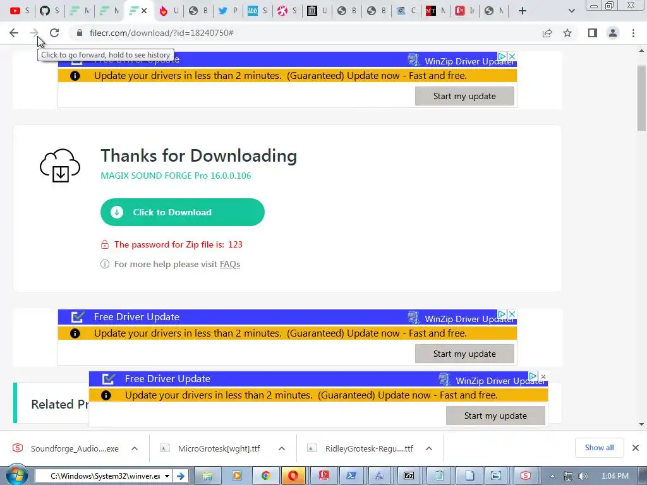Open the Chrome three-dot menu

coord(633,33)
